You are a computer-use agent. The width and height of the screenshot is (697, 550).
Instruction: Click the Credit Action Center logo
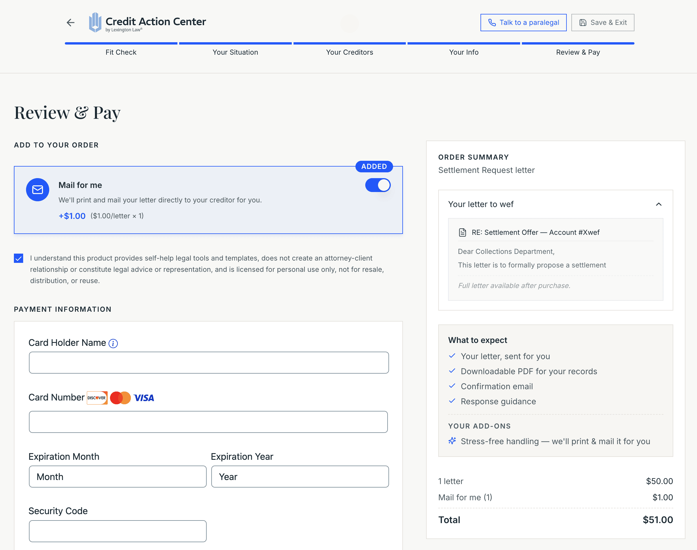point(148,23)
